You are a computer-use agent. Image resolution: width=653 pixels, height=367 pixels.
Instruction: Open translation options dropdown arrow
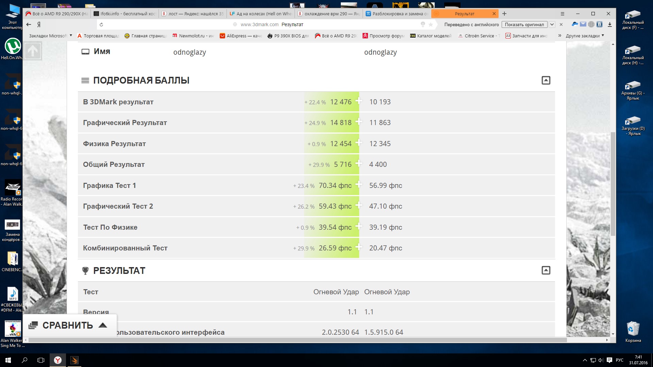pyautogui.click(x=552, y=24)
